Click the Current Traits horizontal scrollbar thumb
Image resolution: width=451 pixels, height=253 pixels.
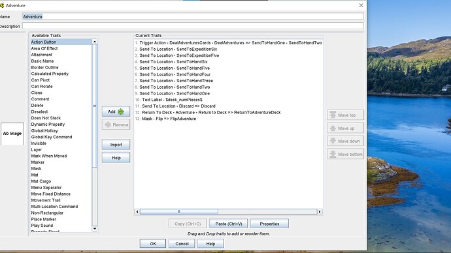click(179, 212)
